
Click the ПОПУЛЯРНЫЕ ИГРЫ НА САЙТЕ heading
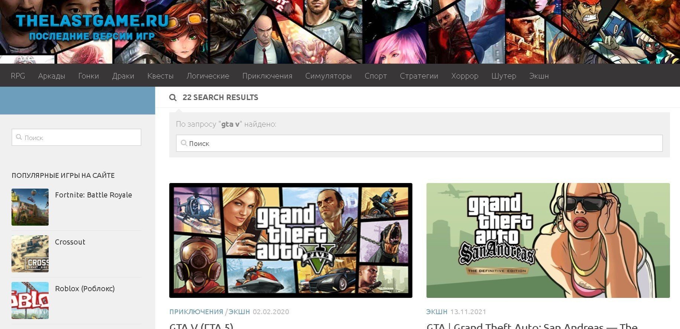(63, 176)
